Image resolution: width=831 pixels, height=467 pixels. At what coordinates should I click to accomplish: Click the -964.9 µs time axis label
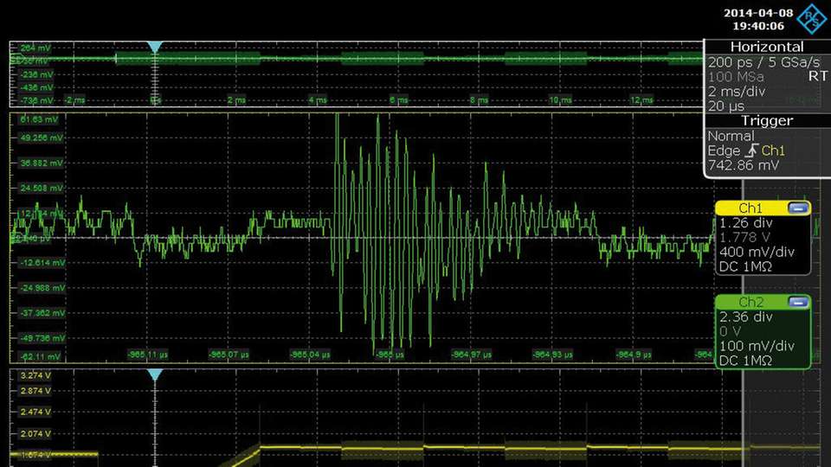634,355
